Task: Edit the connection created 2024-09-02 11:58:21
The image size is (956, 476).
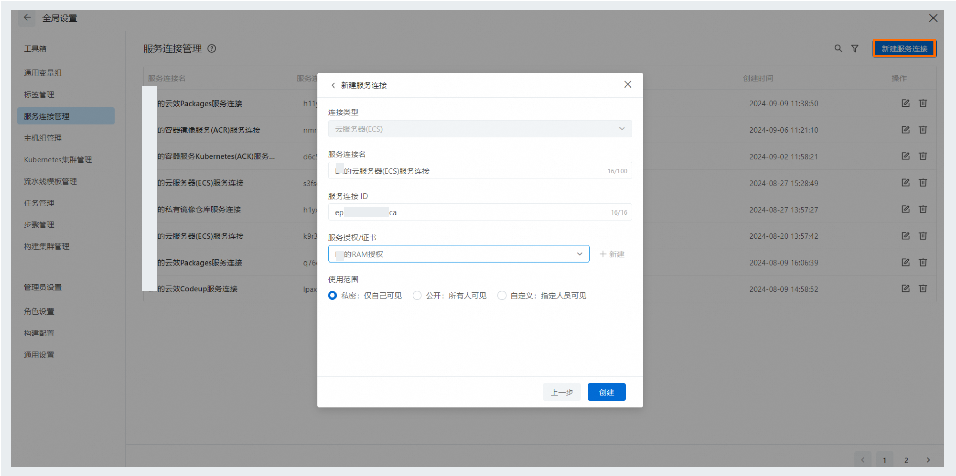Action: pyautogui.click(x=906, y=156)
